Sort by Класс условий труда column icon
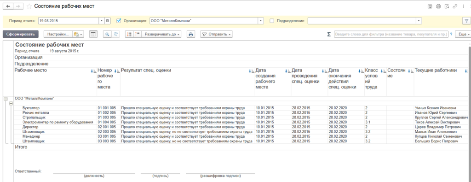The height and width of the screenshot is (182, 471). [x=383, y=71]
